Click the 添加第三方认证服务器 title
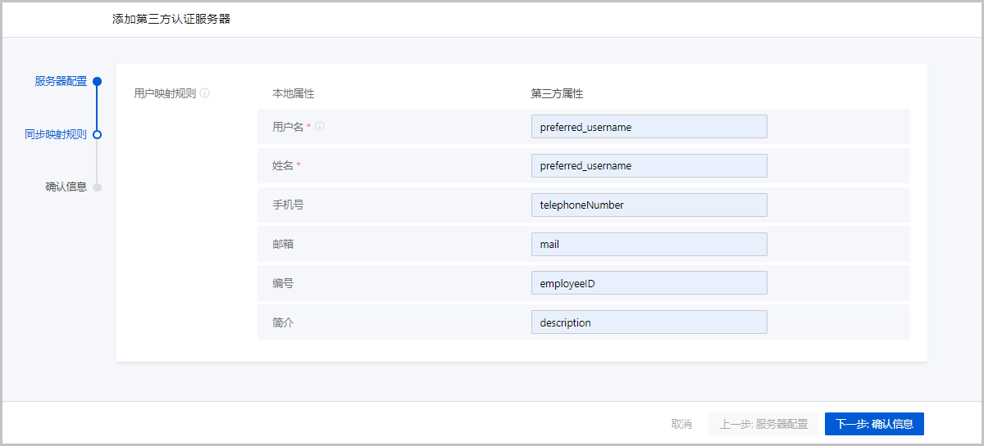This screenshot has height=446, width=984. (x=171, y=18)
